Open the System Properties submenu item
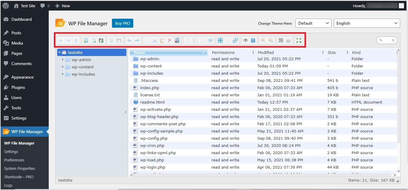Screen dimensions: 408x190 coord(20,168)
